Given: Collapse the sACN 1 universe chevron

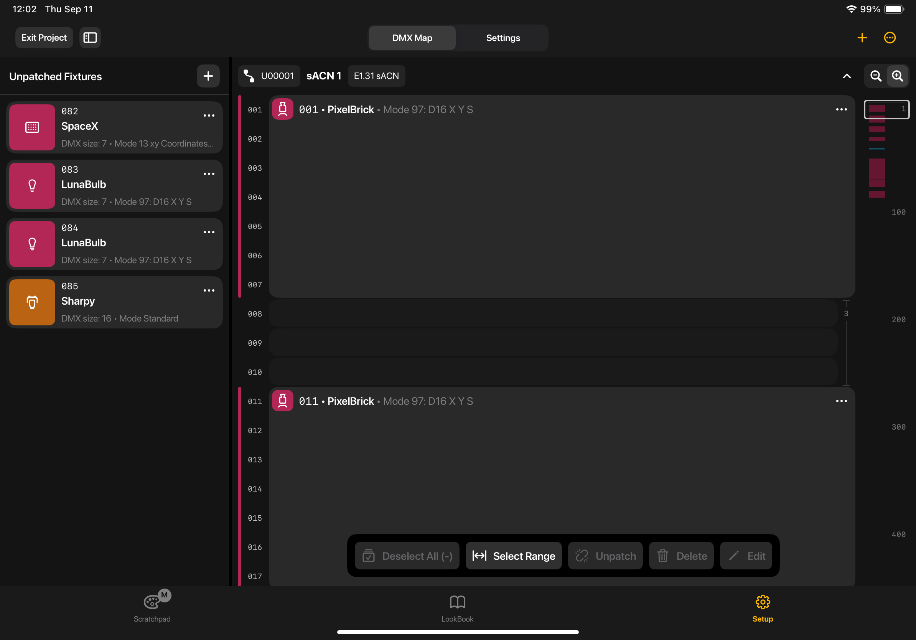Looking at the screenshot, I should (x=847, y=76).
